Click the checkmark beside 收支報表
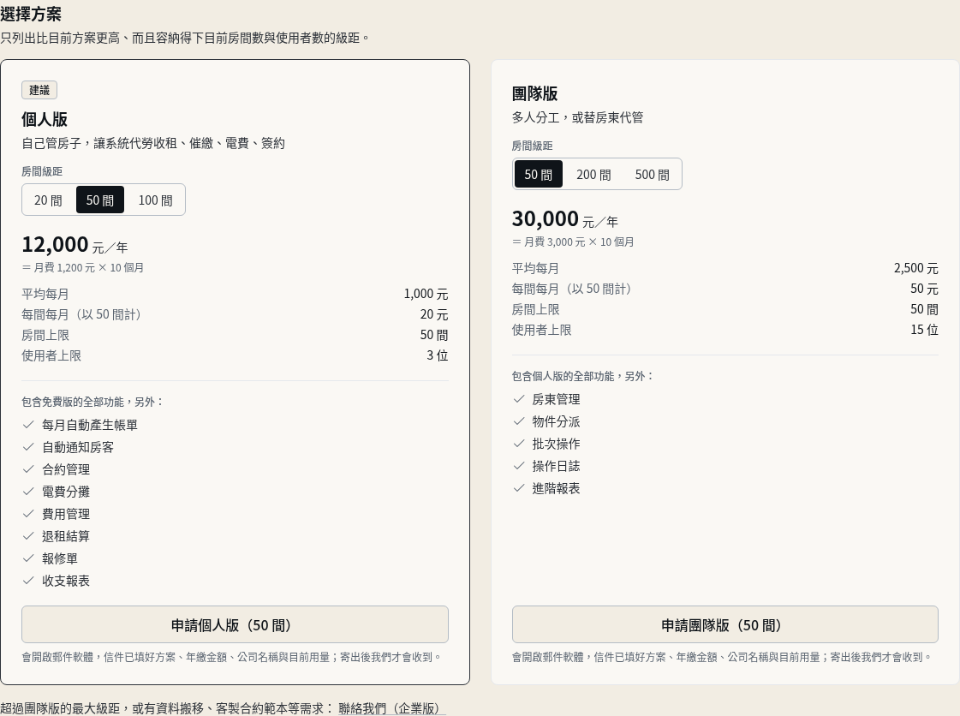Viewport: 960px width, 716px height. 28,580
